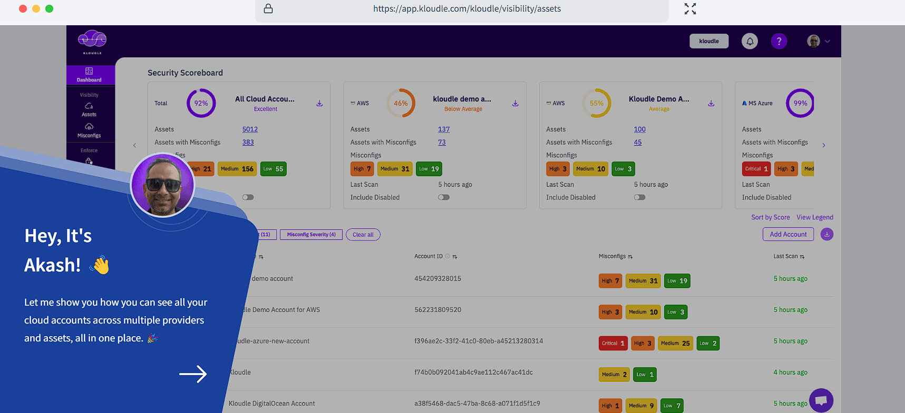Open the 73 assets with misconfigs link
Screen dimensions: 905x413
click(x=442, y=143)
